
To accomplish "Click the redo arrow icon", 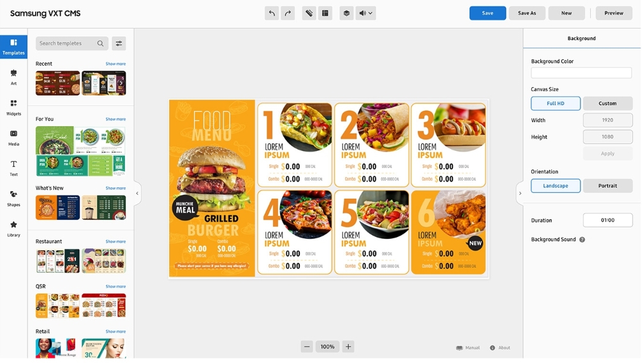I will click(288, 13).
